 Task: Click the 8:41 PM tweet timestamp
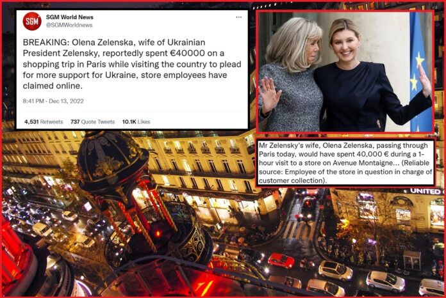(33, 101)
